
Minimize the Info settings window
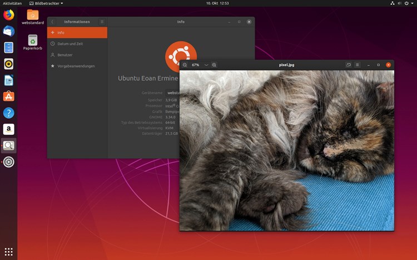click(229, 22)
